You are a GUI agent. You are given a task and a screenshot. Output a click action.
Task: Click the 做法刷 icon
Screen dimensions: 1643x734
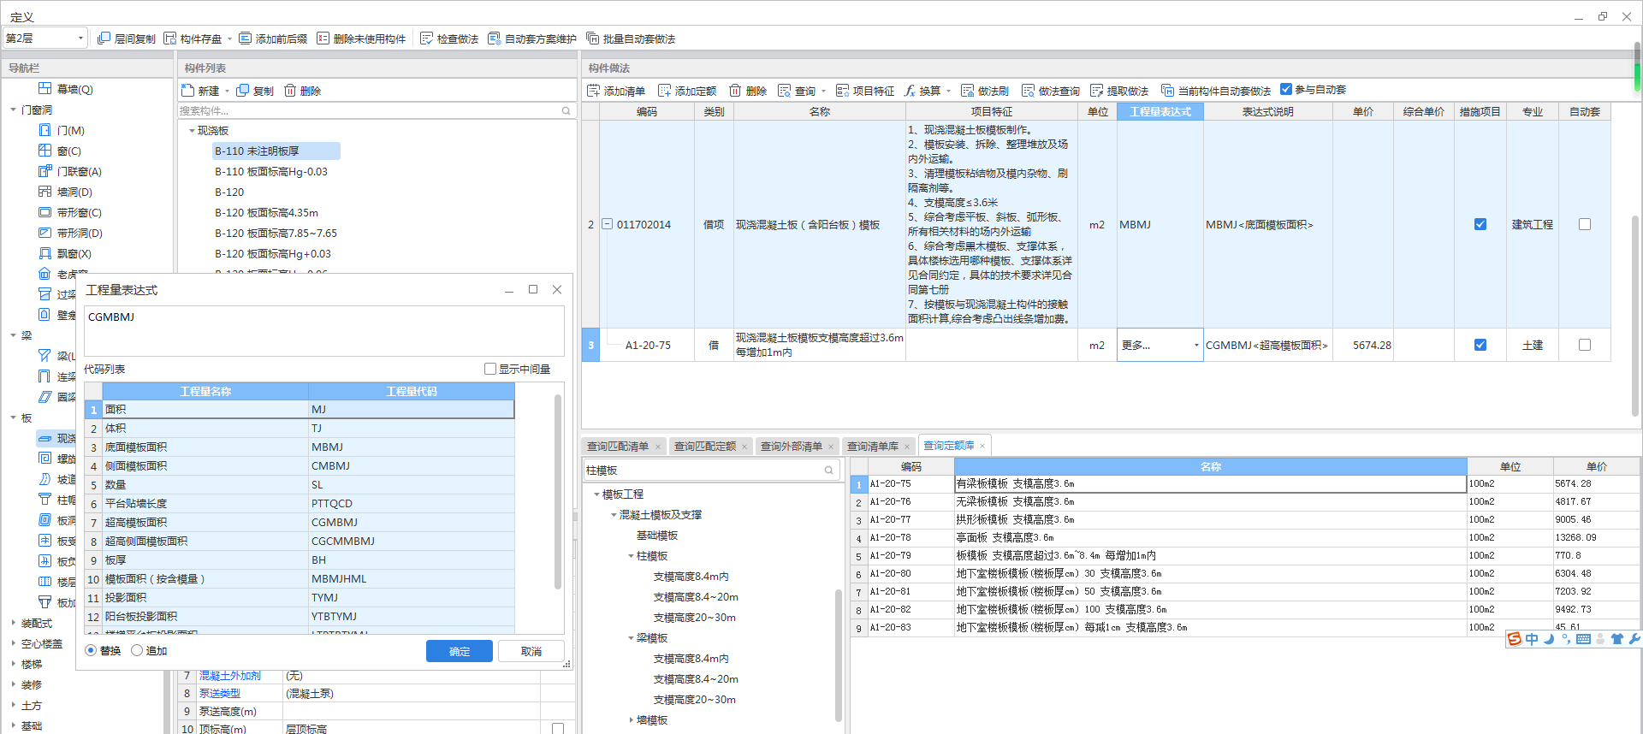(x=968, y=91)
